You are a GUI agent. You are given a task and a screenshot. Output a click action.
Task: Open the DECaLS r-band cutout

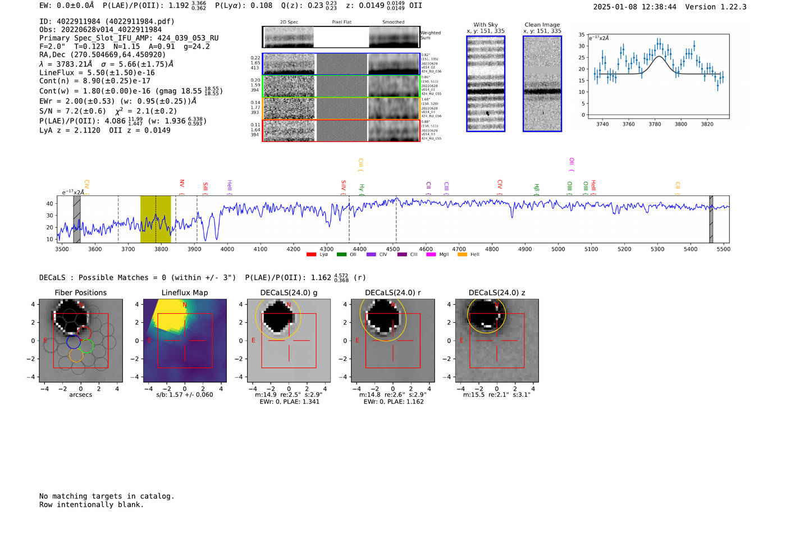click(392, 340)
